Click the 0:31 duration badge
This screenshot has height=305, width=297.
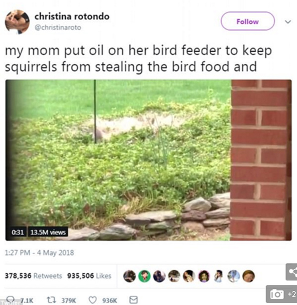click(17, 232)
